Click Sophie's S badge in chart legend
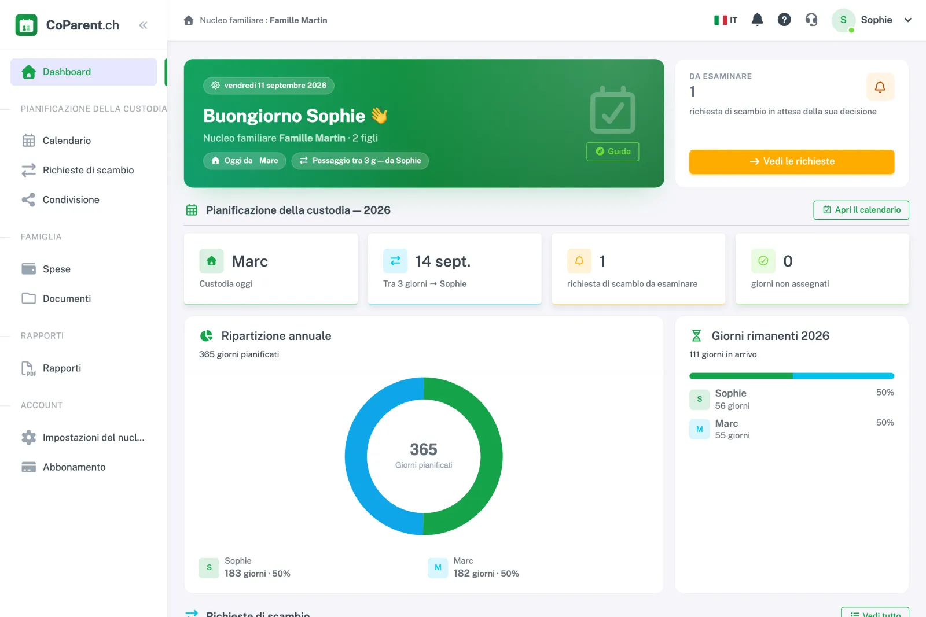 tap(209, 568)
